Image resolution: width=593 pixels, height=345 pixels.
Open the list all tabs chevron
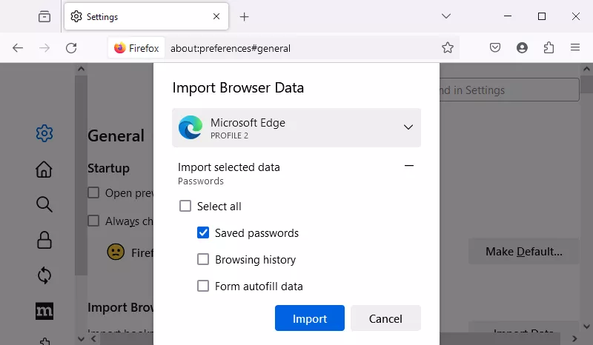tap(446, 16)
